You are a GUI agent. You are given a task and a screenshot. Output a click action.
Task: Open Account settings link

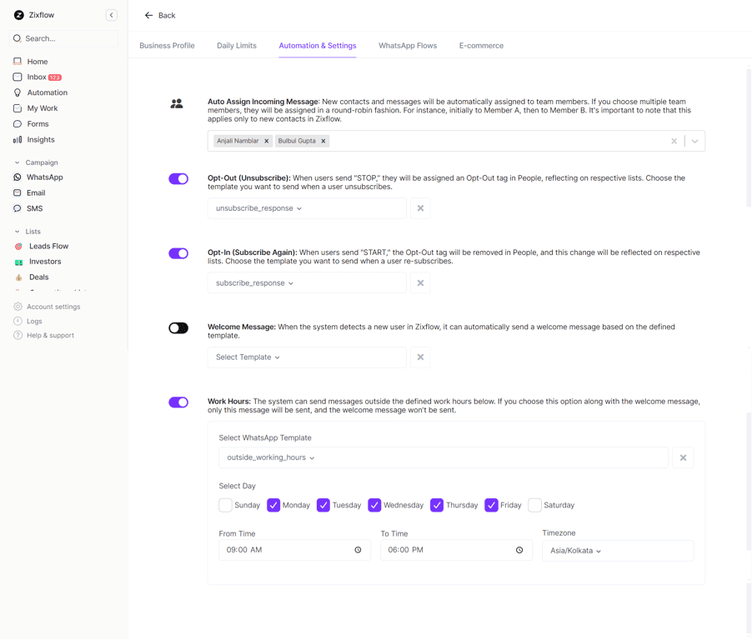click(x=53, y=307)
